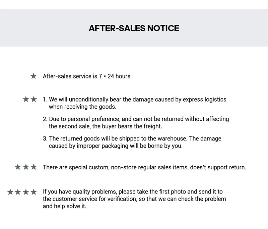Click the item 1 line about express logistics
Screen dimensions: 268x229
click(x=135, y=99)
